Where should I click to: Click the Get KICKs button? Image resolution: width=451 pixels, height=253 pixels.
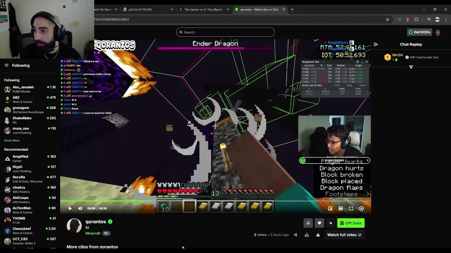[419, 32]
